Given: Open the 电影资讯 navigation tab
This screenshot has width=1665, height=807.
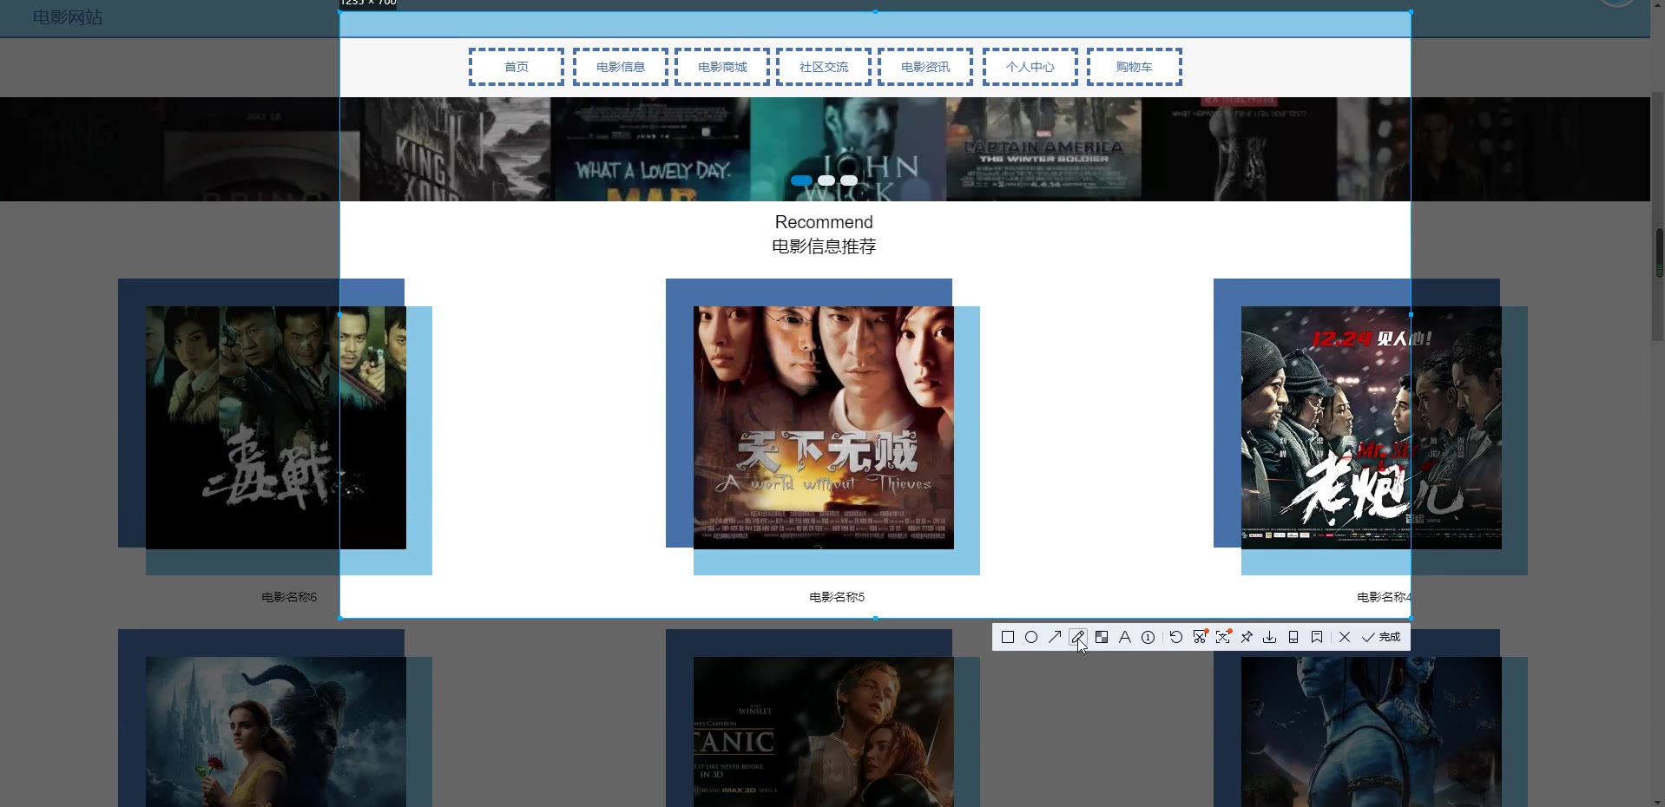Looking at the screenshot, I should pyautogui.click(x=925, y=67).
